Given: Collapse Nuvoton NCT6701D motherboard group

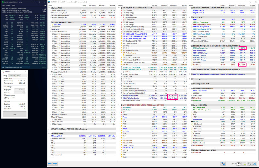Looking at the screenshot, I should [x=119, y=105].
